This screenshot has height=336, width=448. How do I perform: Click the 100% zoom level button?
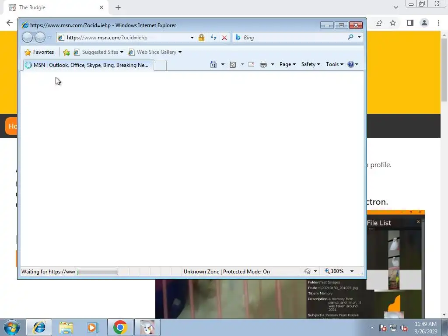[x=334, y=271]
